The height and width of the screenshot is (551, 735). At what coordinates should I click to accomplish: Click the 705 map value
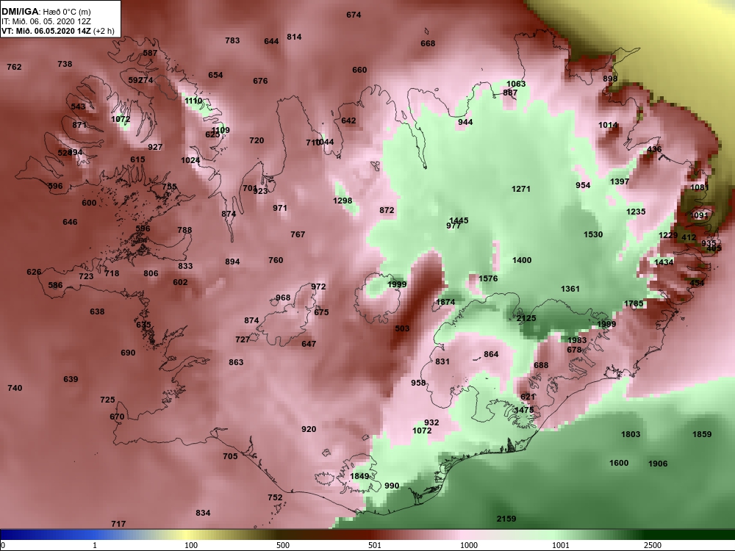point(230,456)
